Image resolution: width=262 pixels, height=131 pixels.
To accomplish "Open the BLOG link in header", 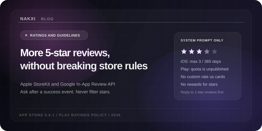I will (x=47, y=19).
